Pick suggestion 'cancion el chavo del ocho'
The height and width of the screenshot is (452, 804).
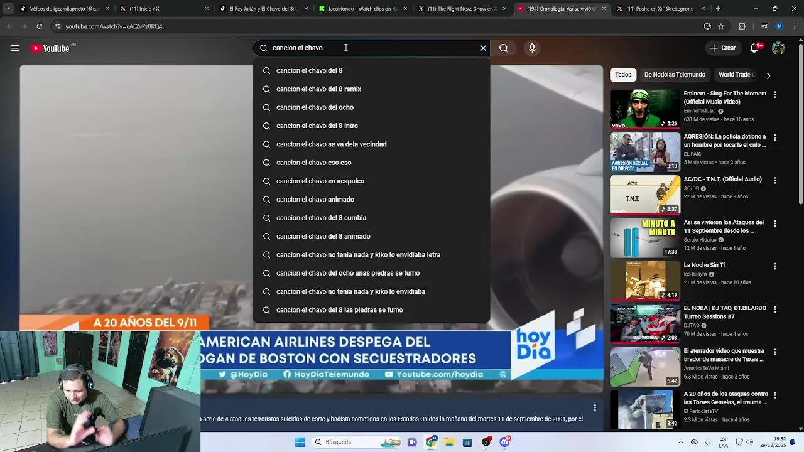[x=371, y=107]
